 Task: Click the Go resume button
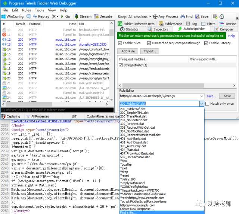66,16
